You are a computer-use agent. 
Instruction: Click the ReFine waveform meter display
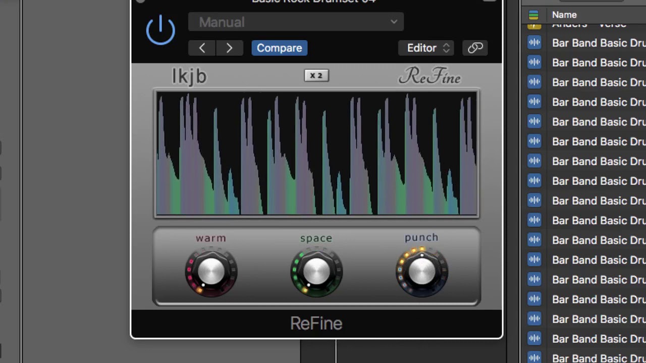tap(316, 154)
